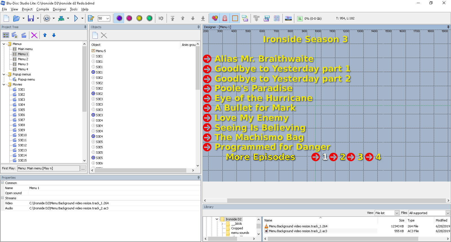Click the undo arrow in toolbar
Viewport: 451px width, 242px height.
coord(161,19)
